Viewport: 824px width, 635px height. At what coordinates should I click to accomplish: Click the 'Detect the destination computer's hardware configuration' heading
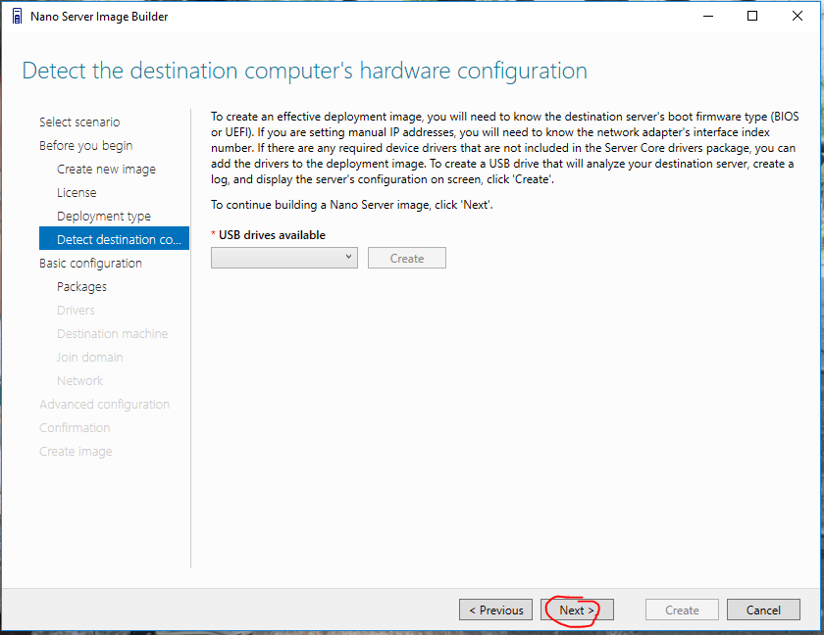click(304, 71)
